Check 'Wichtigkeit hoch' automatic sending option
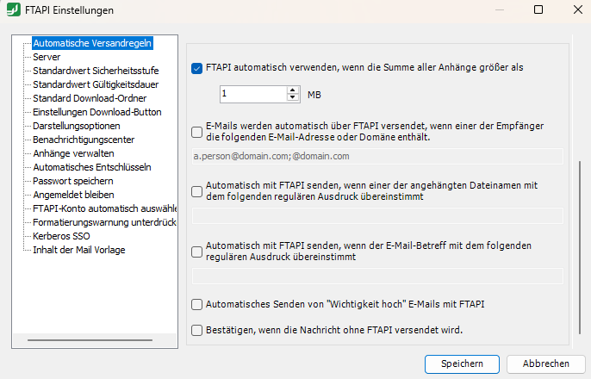The height and width of the screenshot is (379, 591). (x=196, y=304)
